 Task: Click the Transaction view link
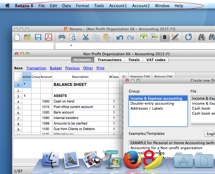36,68
